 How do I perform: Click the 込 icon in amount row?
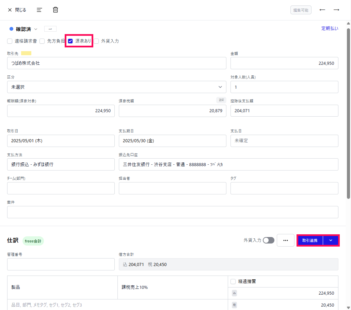pyautogui.click(x=234, y=293)
